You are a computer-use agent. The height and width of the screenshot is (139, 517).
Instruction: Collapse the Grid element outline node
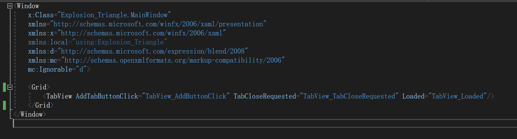coord(10,87)
